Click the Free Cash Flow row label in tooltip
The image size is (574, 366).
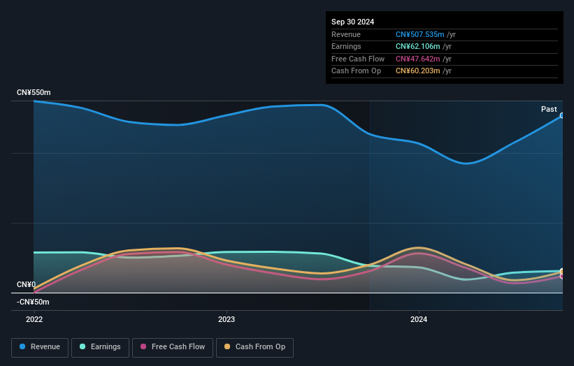click(x=358, y=59)
